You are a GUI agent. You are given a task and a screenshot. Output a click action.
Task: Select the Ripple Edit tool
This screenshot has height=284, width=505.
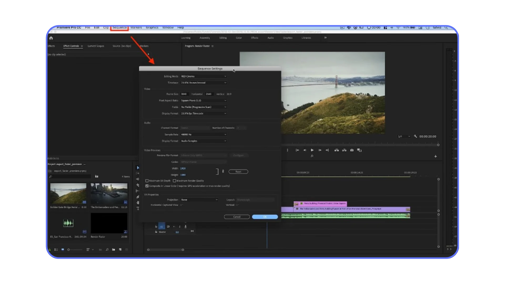pyautogui.click(x=138, y=179)
